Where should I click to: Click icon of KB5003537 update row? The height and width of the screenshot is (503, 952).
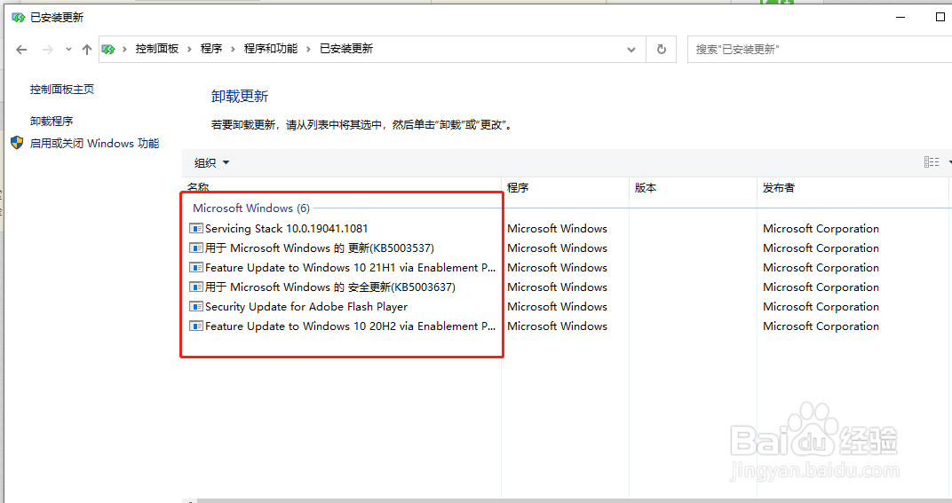[196, 248]
